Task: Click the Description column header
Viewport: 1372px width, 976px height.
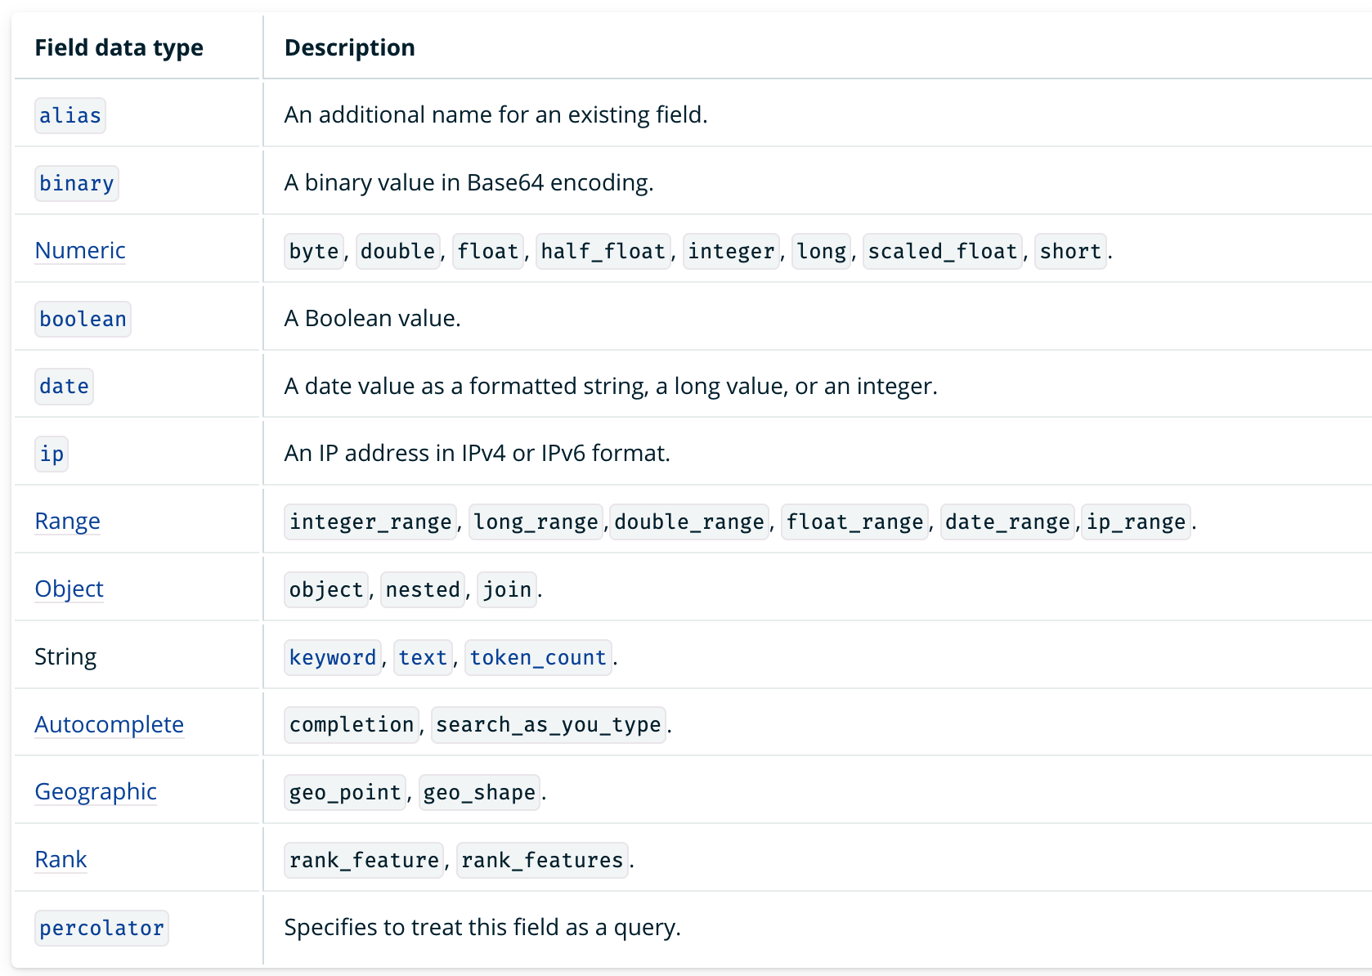Action: click(349, 47)
